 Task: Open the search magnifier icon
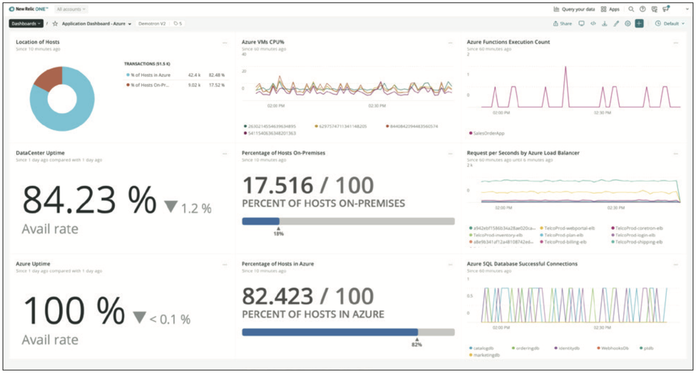[x=631, y=9]
